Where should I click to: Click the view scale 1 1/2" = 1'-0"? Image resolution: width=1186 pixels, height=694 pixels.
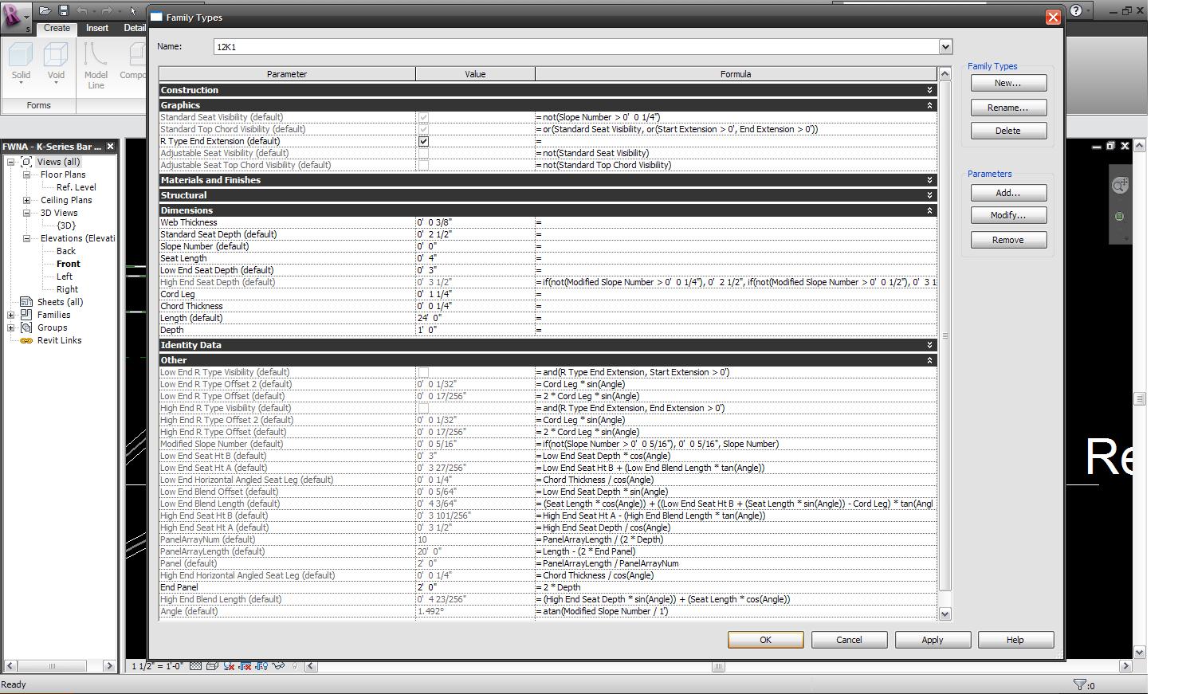[x=156, y=666]
